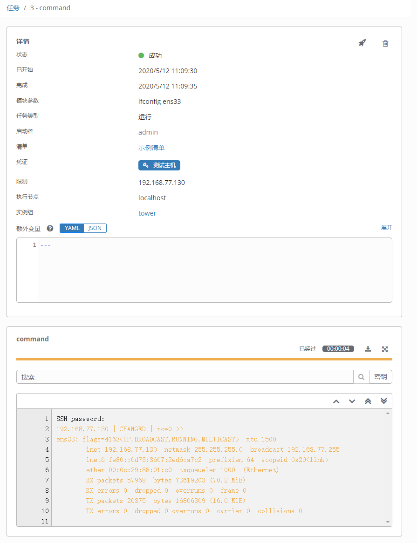Screen dimensions: 417x543
Task: Download the command output
Action: click(368, 349)
